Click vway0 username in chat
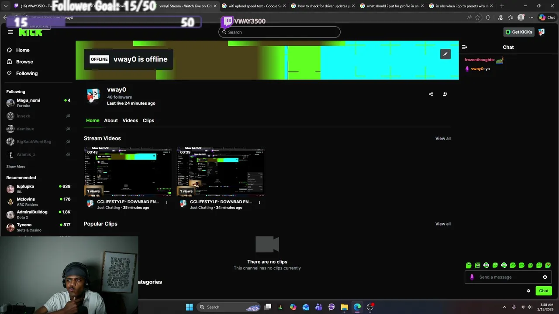This screenshot has width=559, height=314. tap(477, 69)
